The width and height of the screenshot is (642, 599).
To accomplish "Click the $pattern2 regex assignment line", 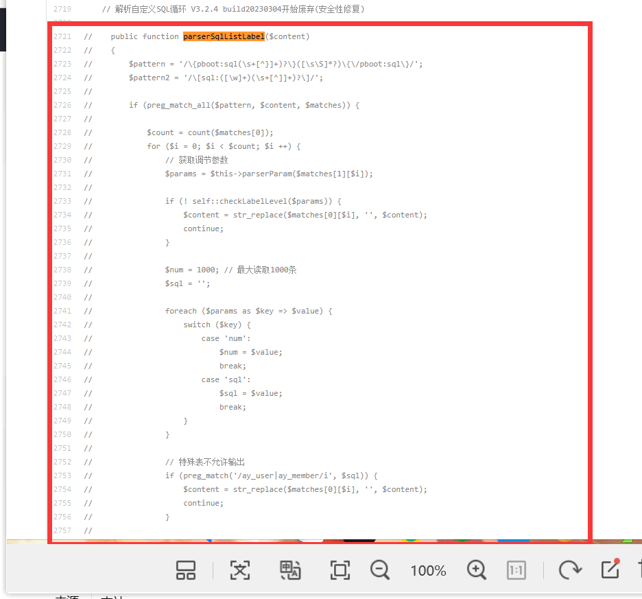I will [x=226, y=78].
